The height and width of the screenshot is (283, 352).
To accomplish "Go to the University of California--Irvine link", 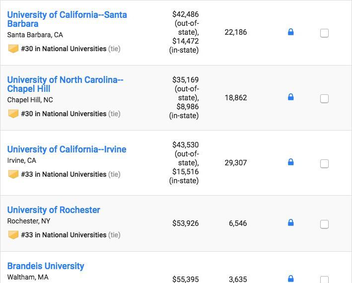I will 67,149.
